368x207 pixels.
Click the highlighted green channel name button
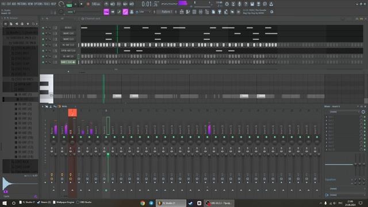click(68, 62)
